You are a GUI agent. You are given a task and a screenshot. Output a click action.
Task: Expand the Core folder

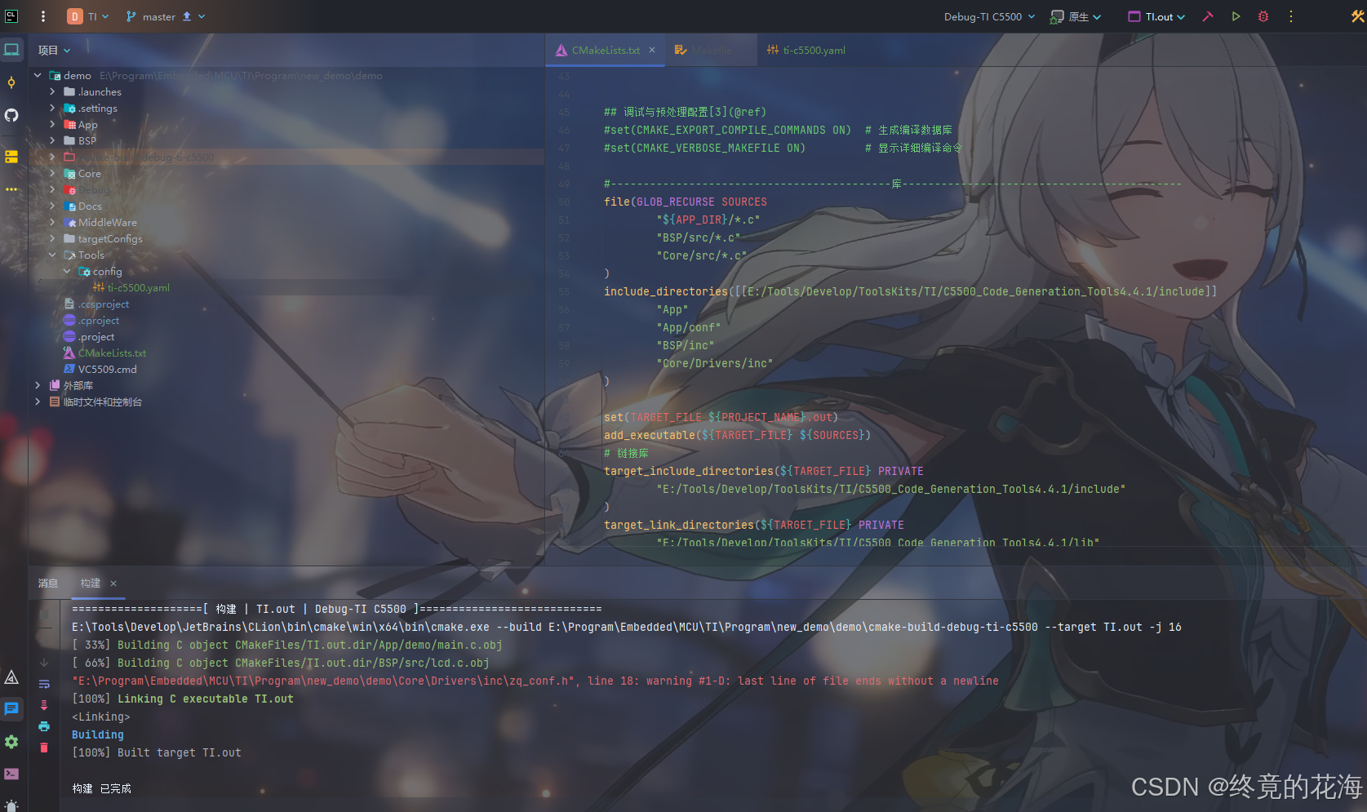pos(52,173)
